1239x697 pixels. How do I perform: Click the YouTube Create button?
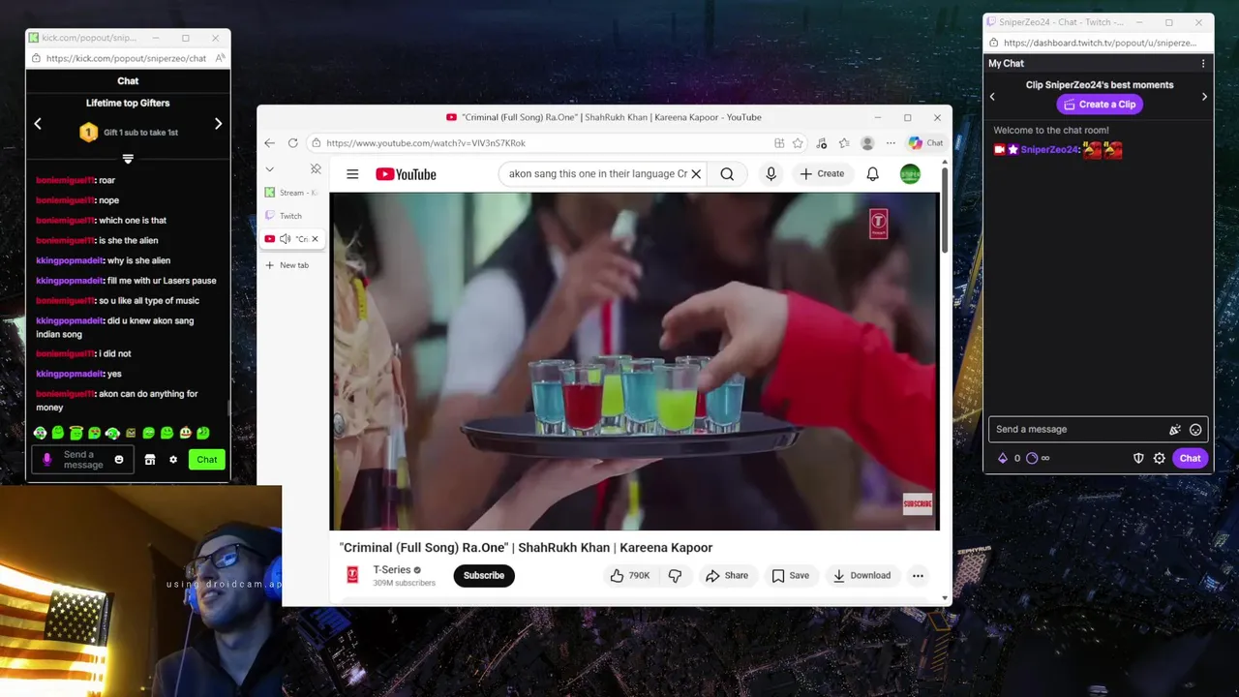coord(822,174)
